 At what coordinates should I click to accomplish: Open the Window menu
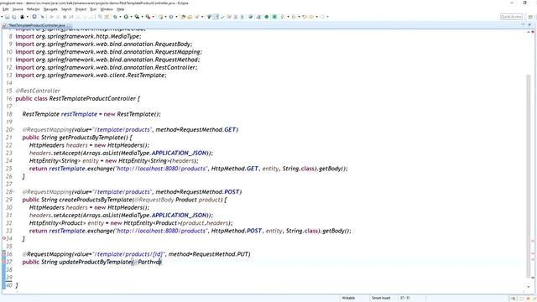107,9
